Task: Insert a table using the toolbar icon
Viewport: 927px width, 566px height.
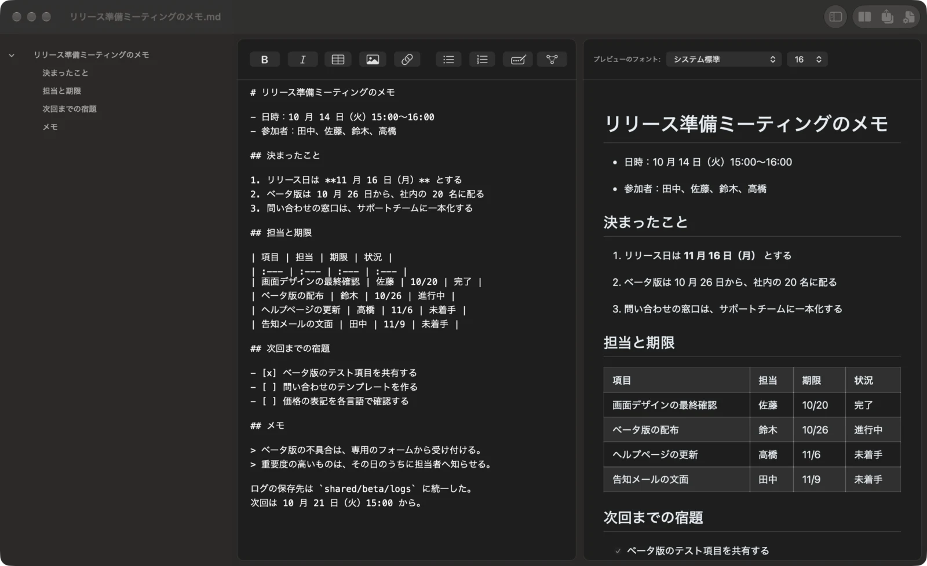Action: 338,59
